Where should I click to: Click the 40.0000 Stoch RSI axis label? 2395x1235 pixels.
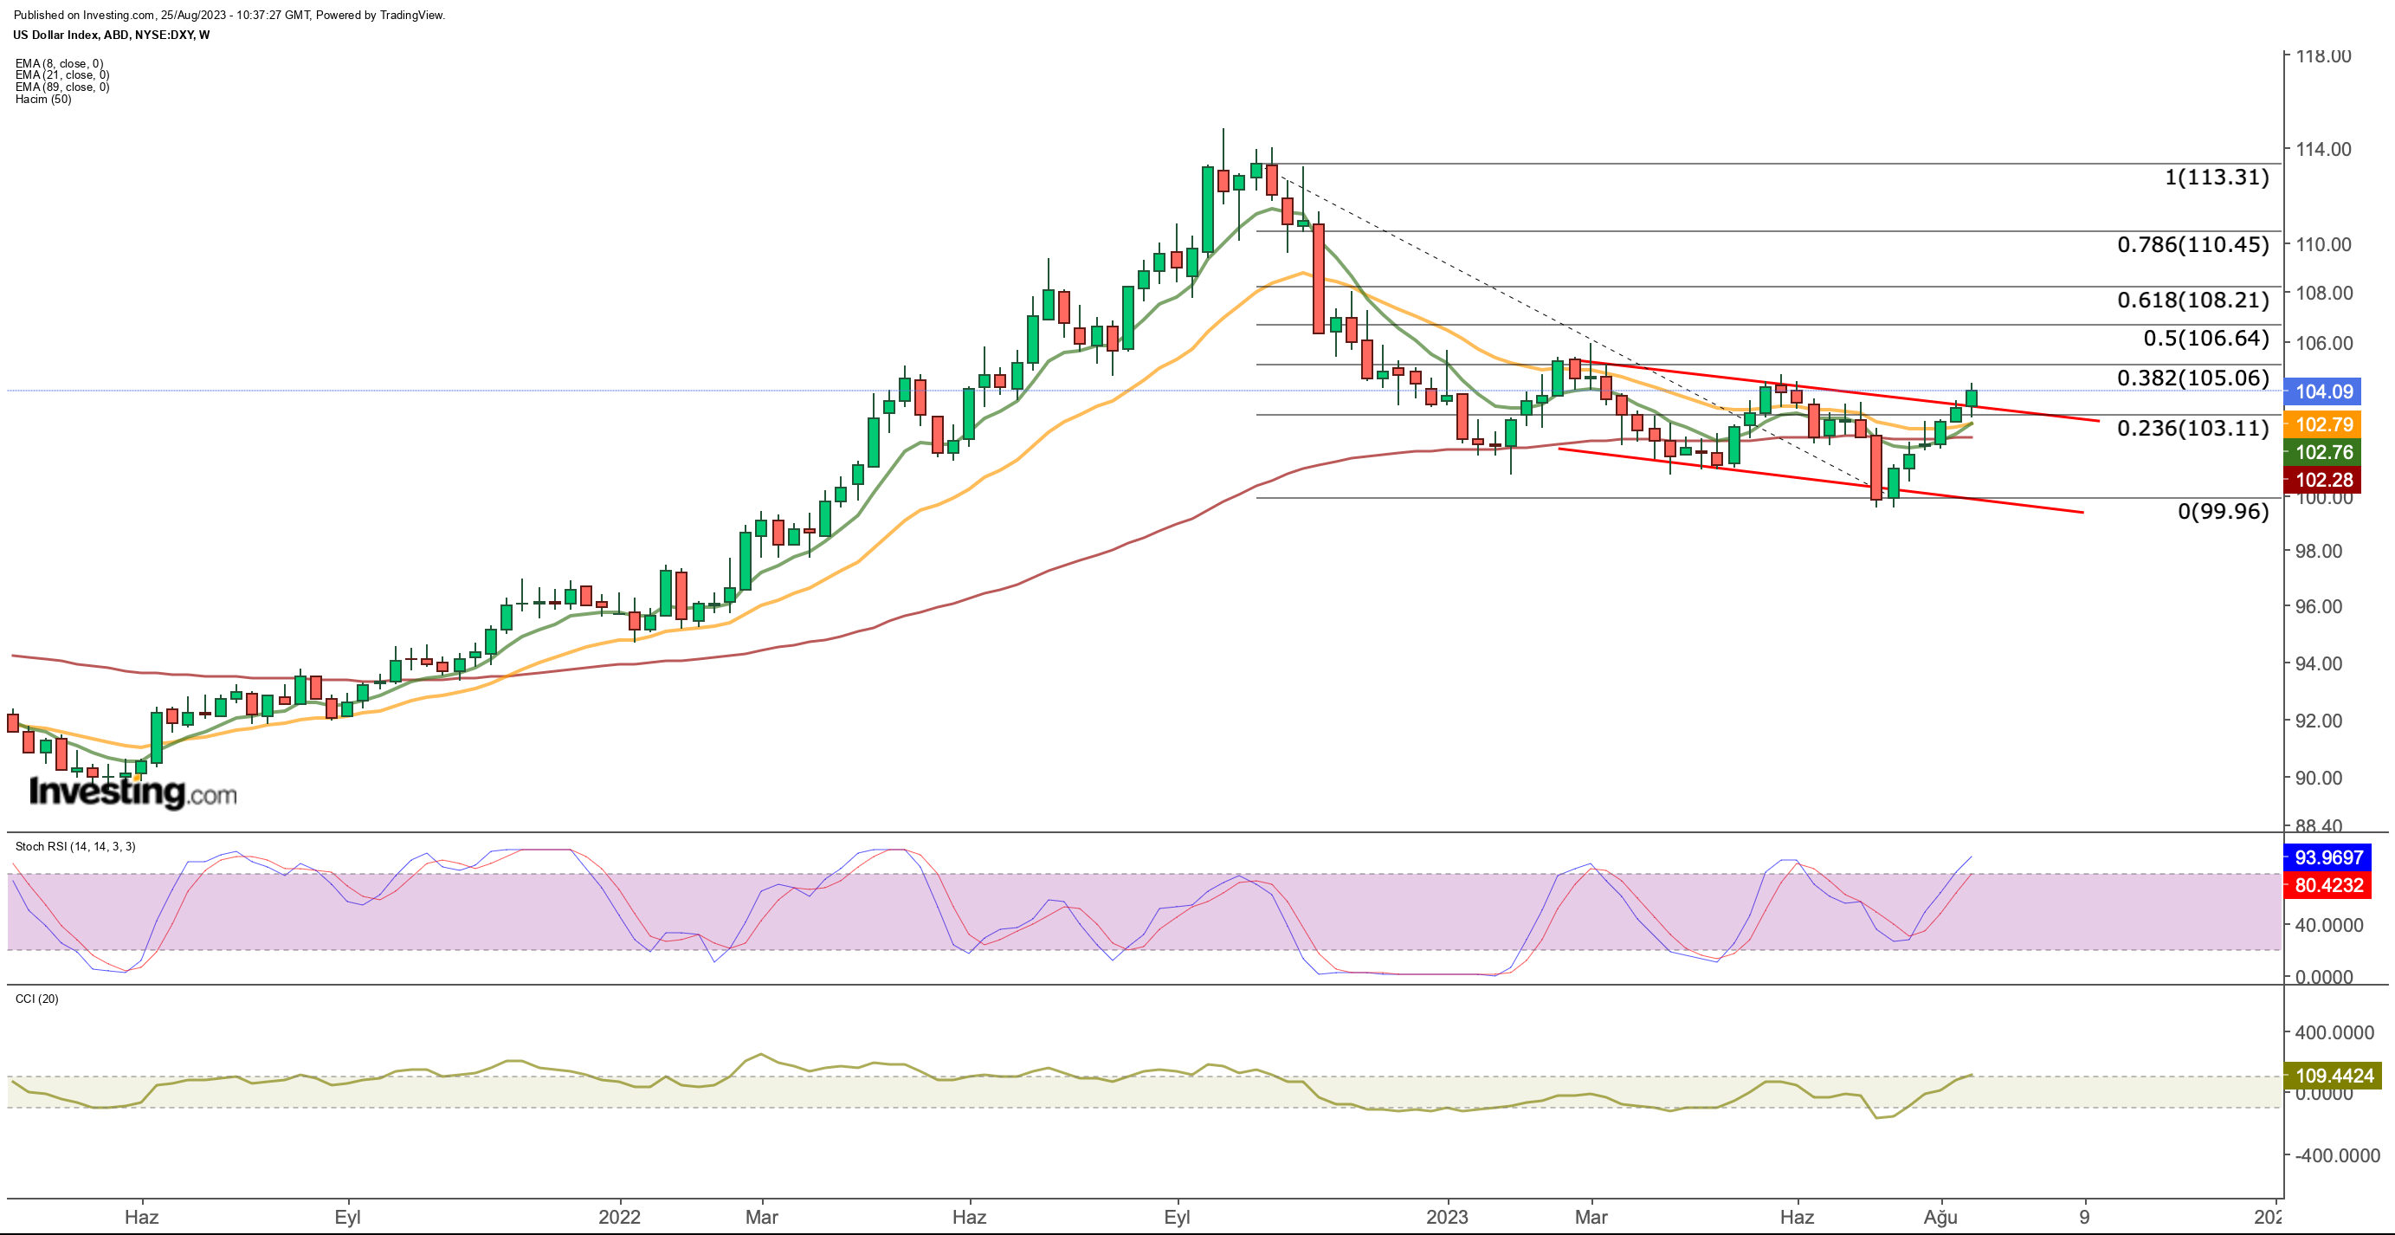point(2329,925)
